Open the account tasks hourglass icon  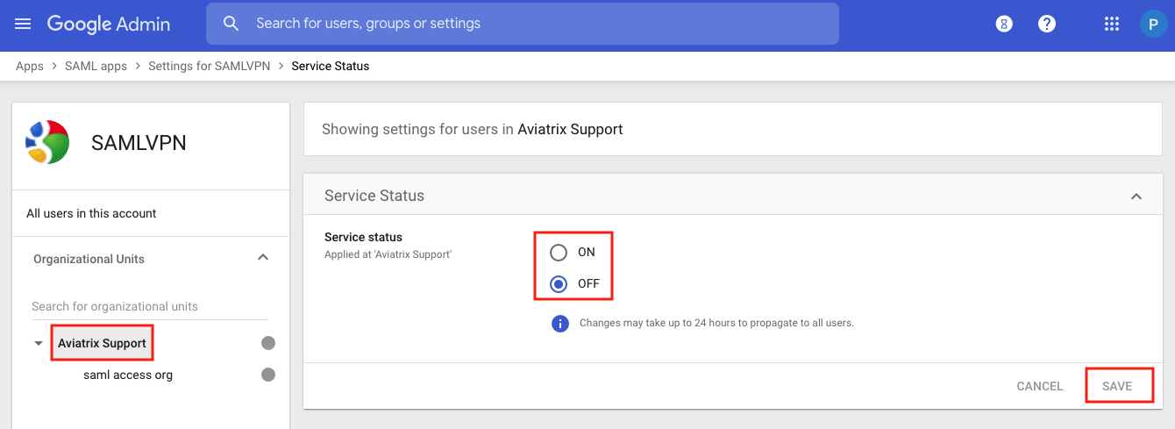click(1005, 25)
